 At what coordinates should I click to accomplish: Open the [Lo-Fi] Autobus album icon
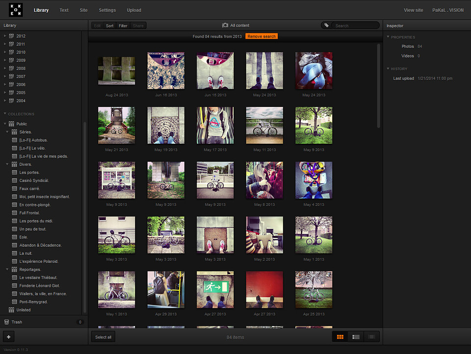14,140
